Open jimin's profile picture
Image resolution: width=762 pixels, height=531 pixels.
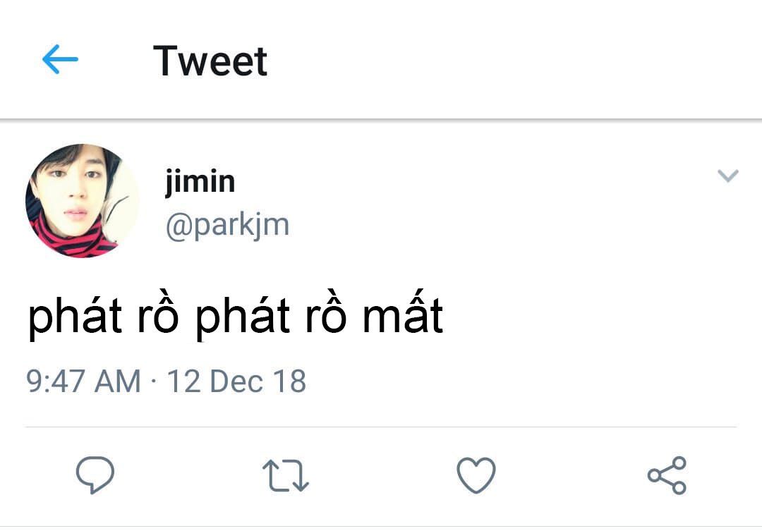coord(82,201)
